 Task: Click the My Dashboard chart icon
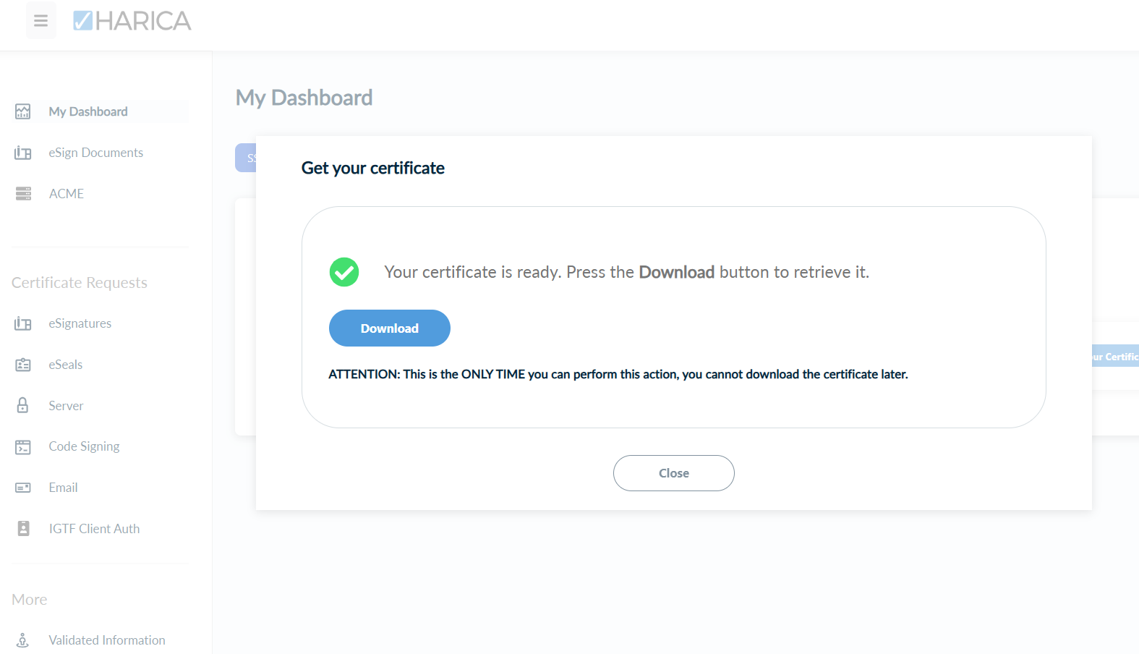coord(23,111)
